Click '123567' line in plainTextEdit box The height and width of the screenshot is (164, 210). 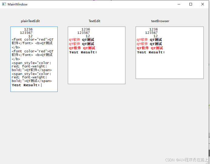tap(26, 33)
